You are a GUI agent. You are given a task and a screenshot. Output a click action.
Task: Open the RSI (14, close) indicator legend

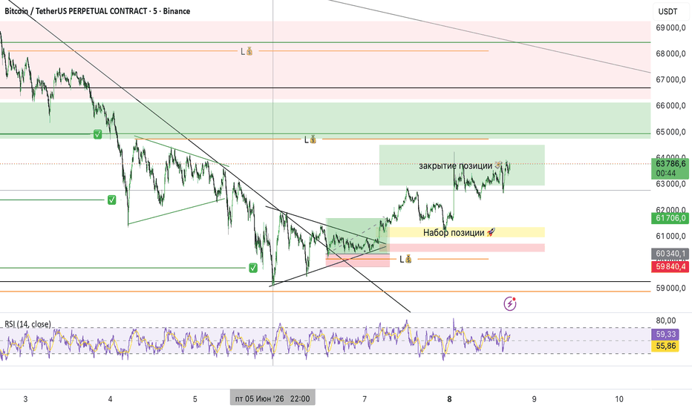click(x=27, y=324)
